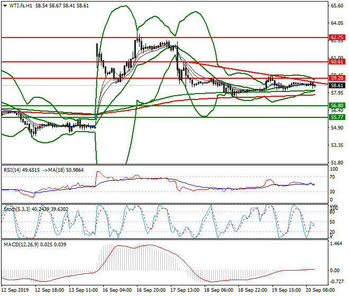Click the 1.464 MACD scale value
This screenshot has height=296, width=349.
coord(336,244)
